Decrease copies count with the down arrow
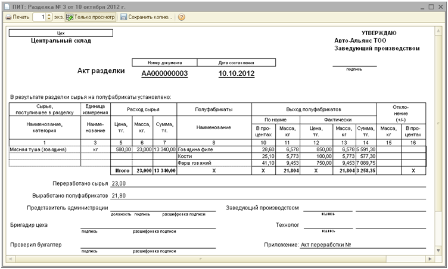448x269 pixels. click(x=46, y=20)
